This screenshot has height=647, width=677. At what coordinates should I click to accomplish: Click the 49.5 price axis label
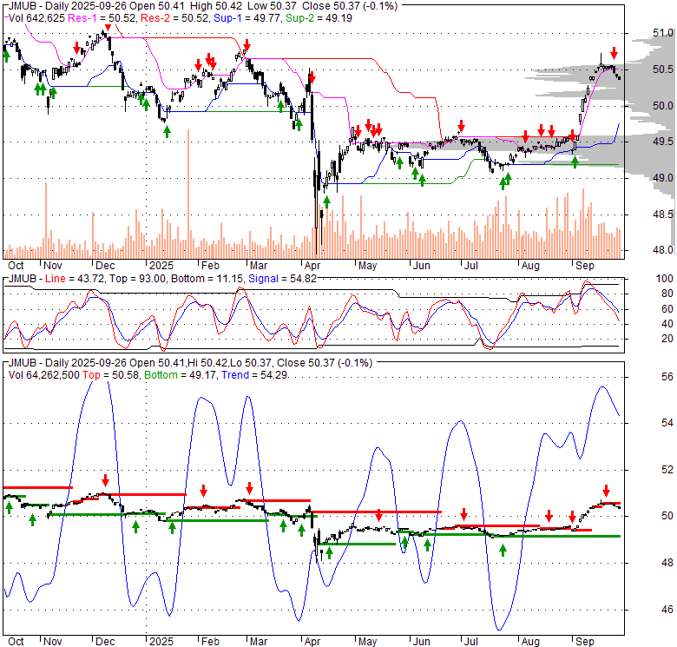click(663, 142)
